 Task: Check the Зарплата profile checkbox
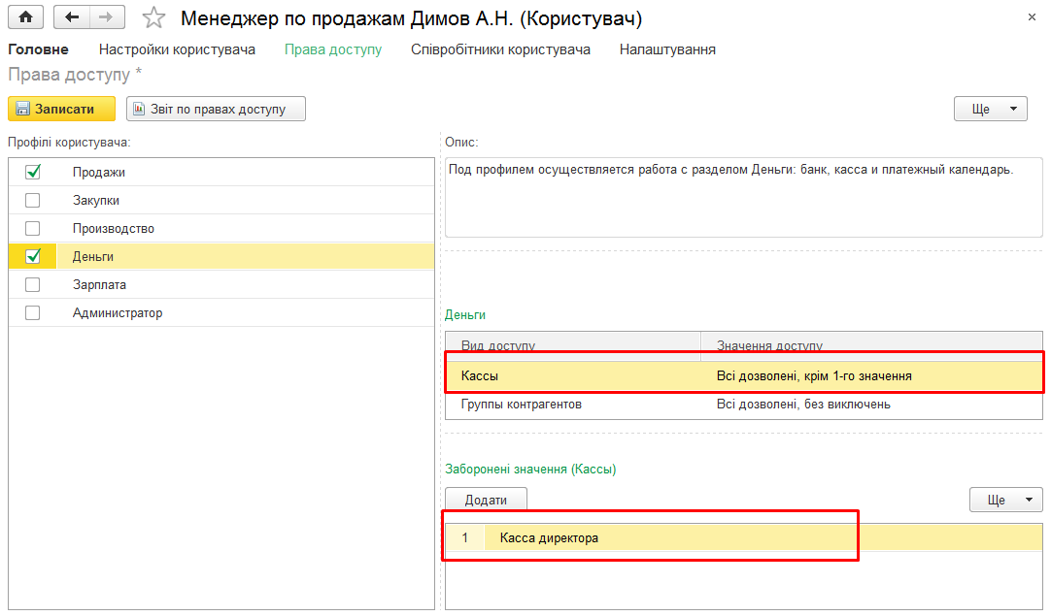pyautogui.click(x=33, y=284)
